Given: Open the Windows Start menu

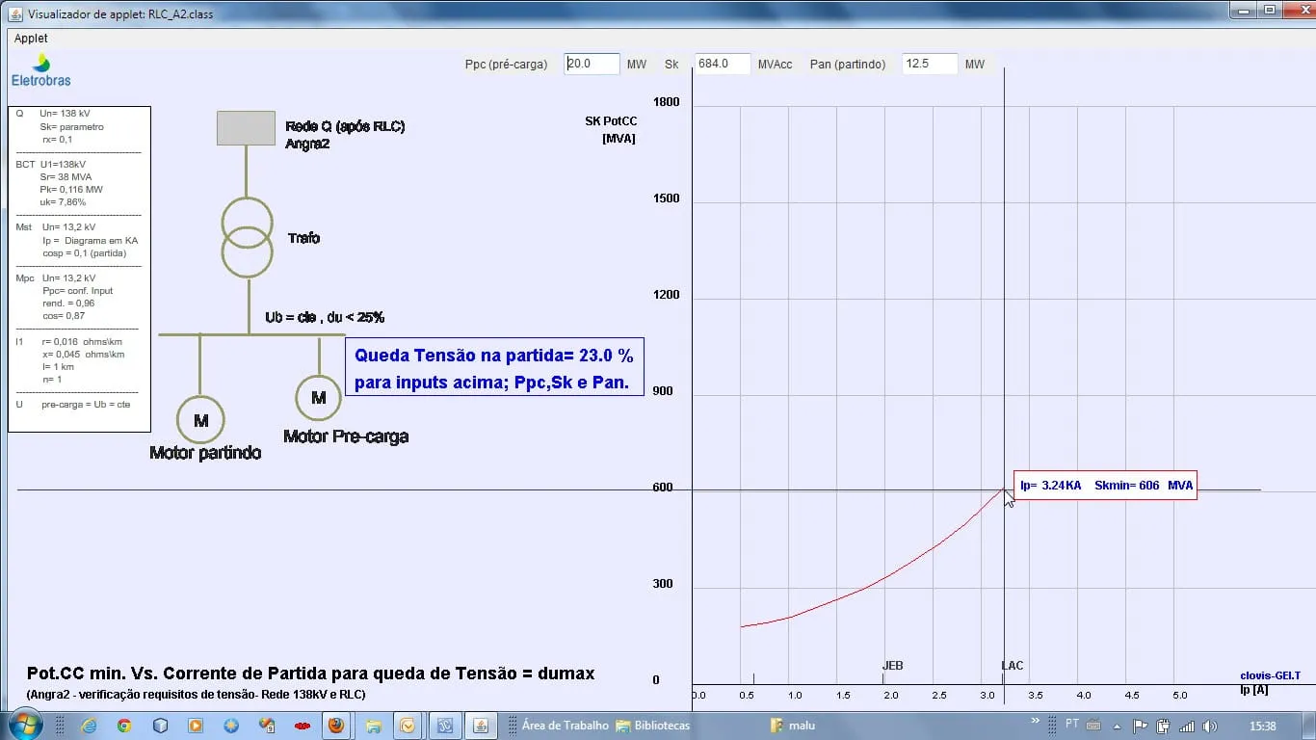Looking at the screenshot, I should click(x=23, y=726).
